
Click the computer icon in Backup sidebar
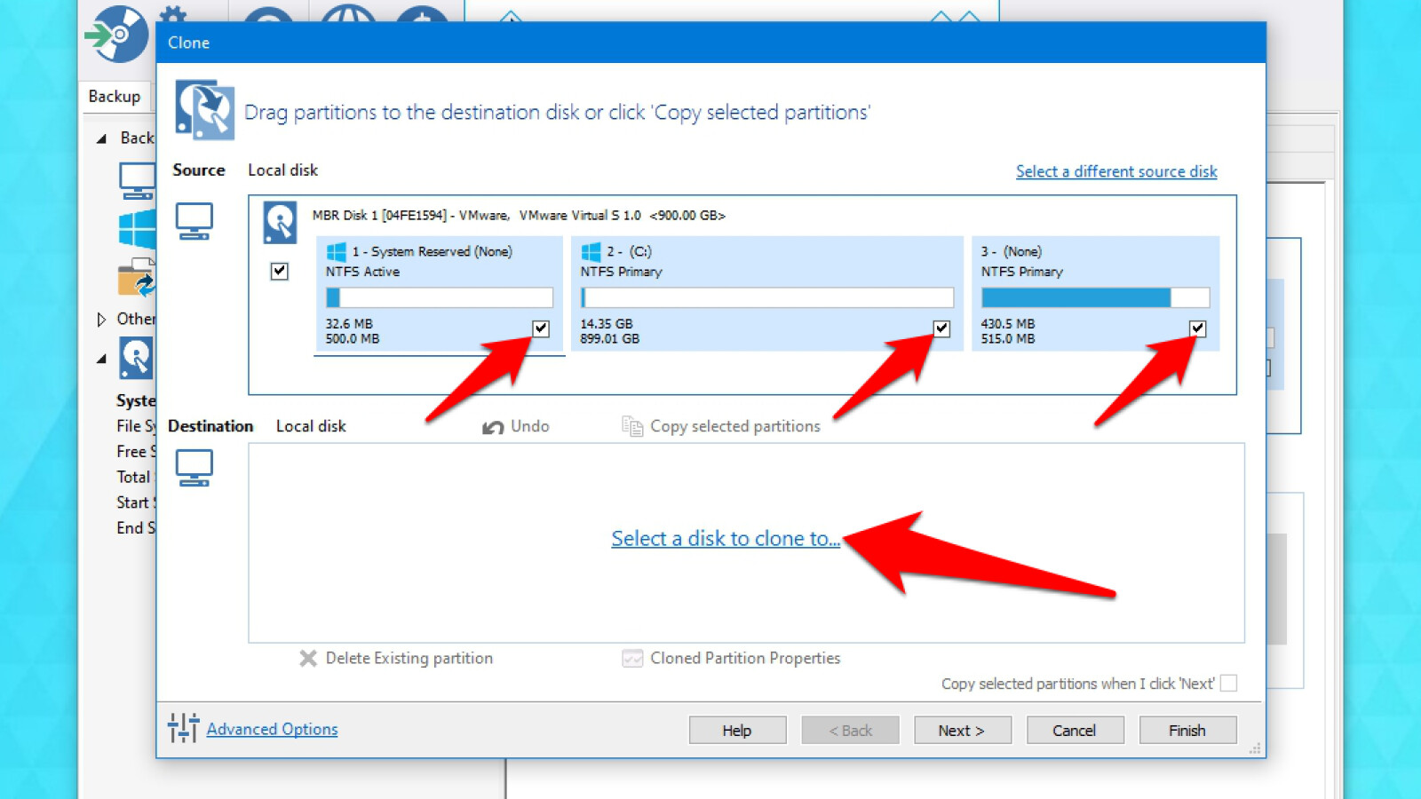[x=138, y=181]
